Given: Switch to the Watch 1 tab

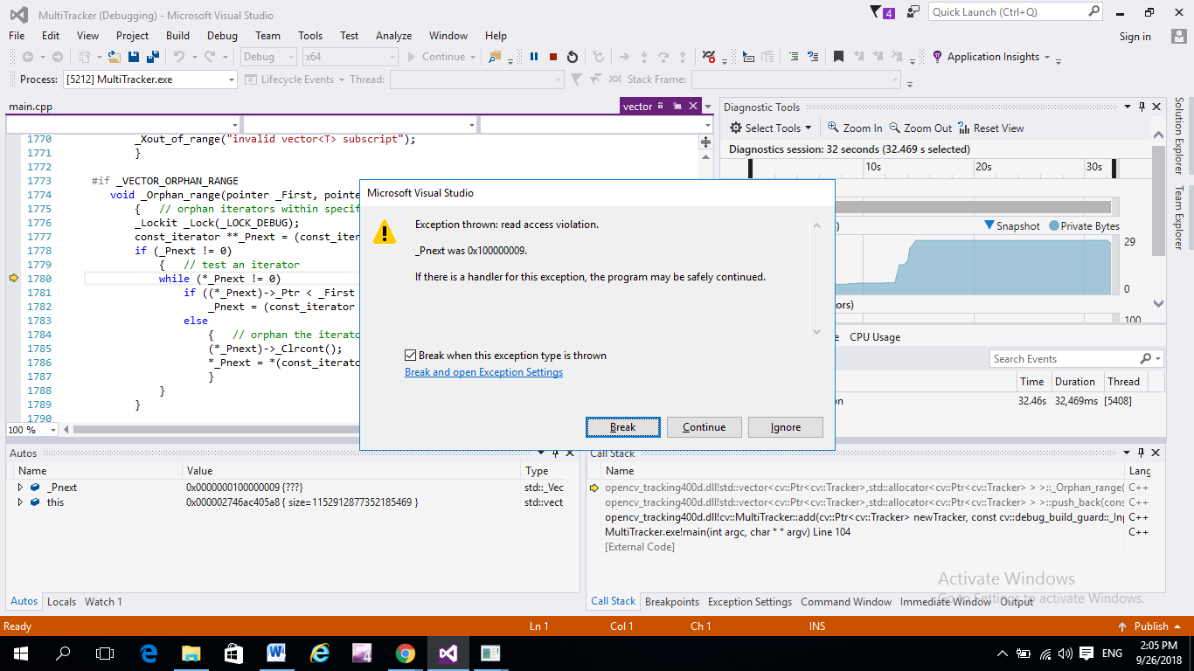Looking at the screenshot, I should [x=103, y=601].
